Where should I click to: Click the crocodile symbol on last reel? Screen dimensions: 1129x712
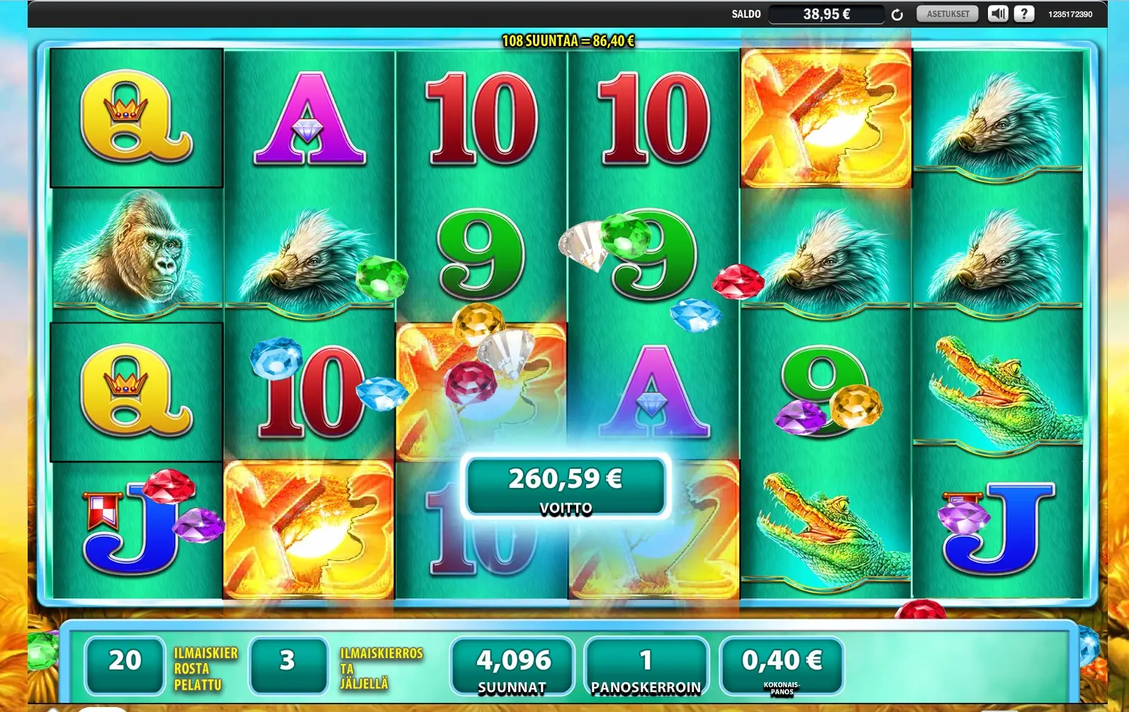tap(998, 388)
